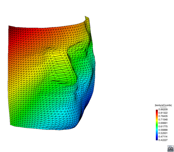Select the 0.81322 legend label

(x=163, y=113)
